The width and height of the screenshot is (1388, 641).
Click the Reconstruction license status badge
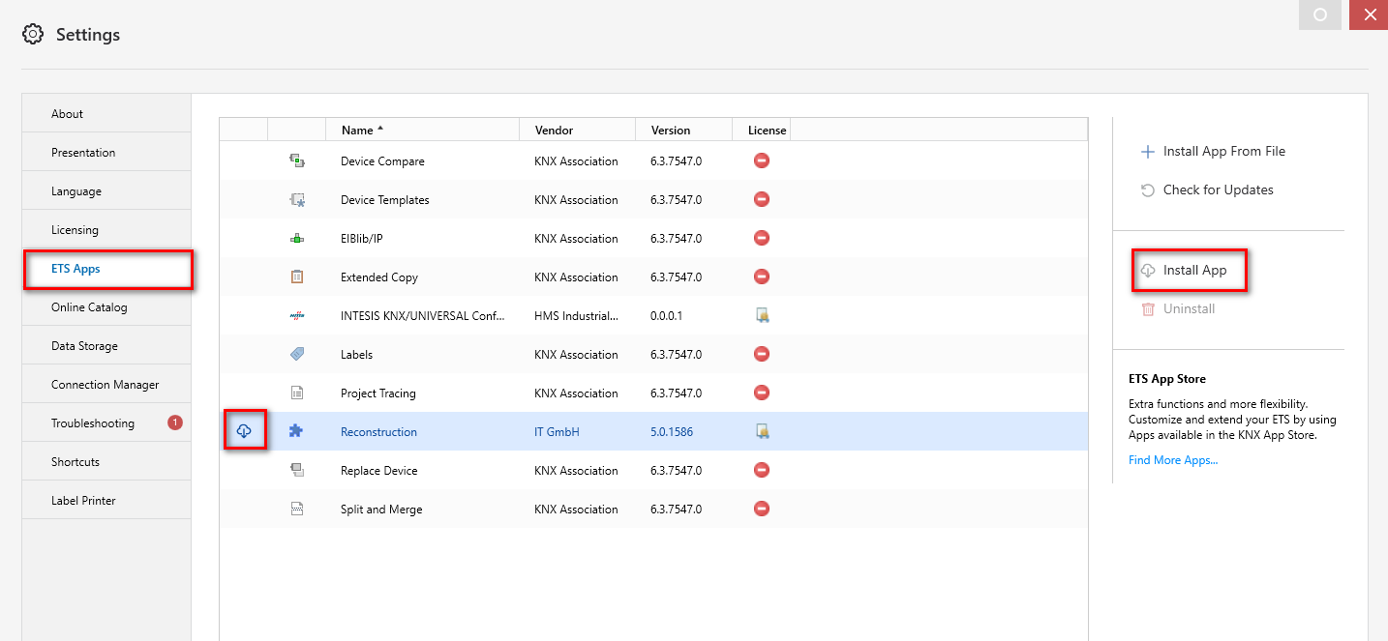762,431
